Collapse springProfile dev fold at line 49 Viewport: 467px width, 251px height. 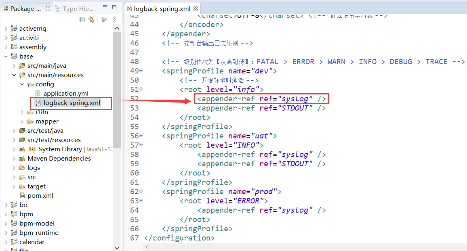[141, 71]
